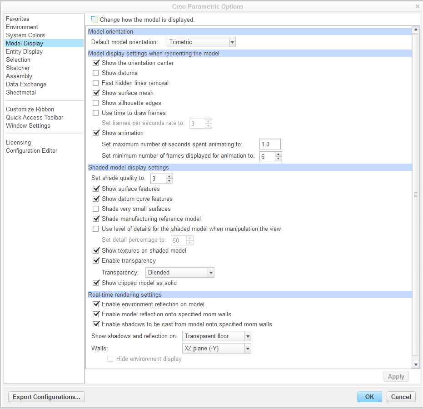Viewport: 423px width, 409px height.
Task: Enable Fast hidden lines removal
Action: point(96,83)
